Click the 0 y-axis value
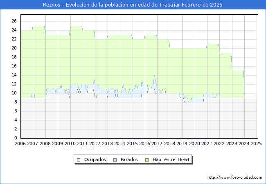 click(x=16, y=138)
